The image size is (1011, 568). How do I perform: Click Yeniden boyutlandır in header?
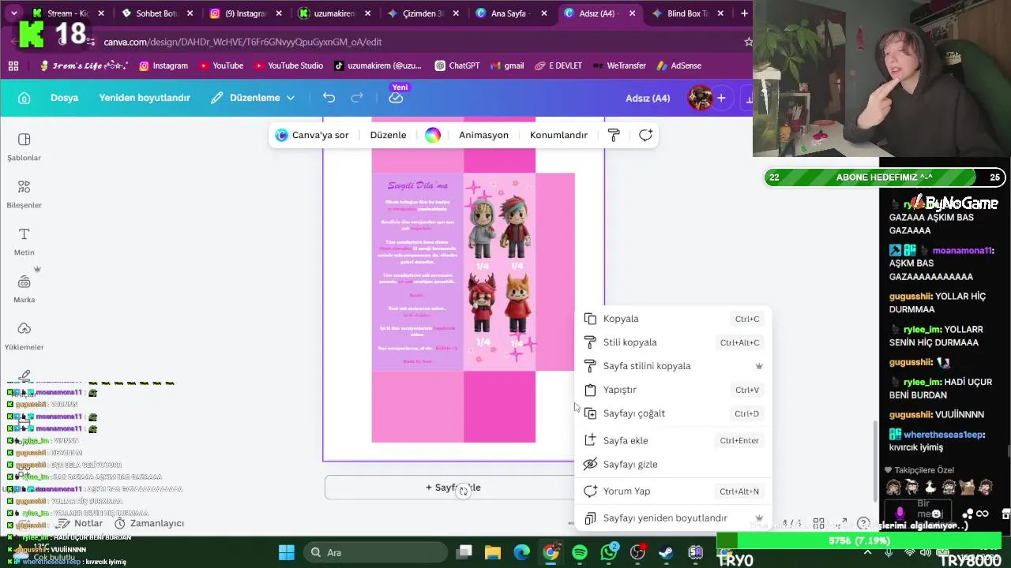coord(145,98)
